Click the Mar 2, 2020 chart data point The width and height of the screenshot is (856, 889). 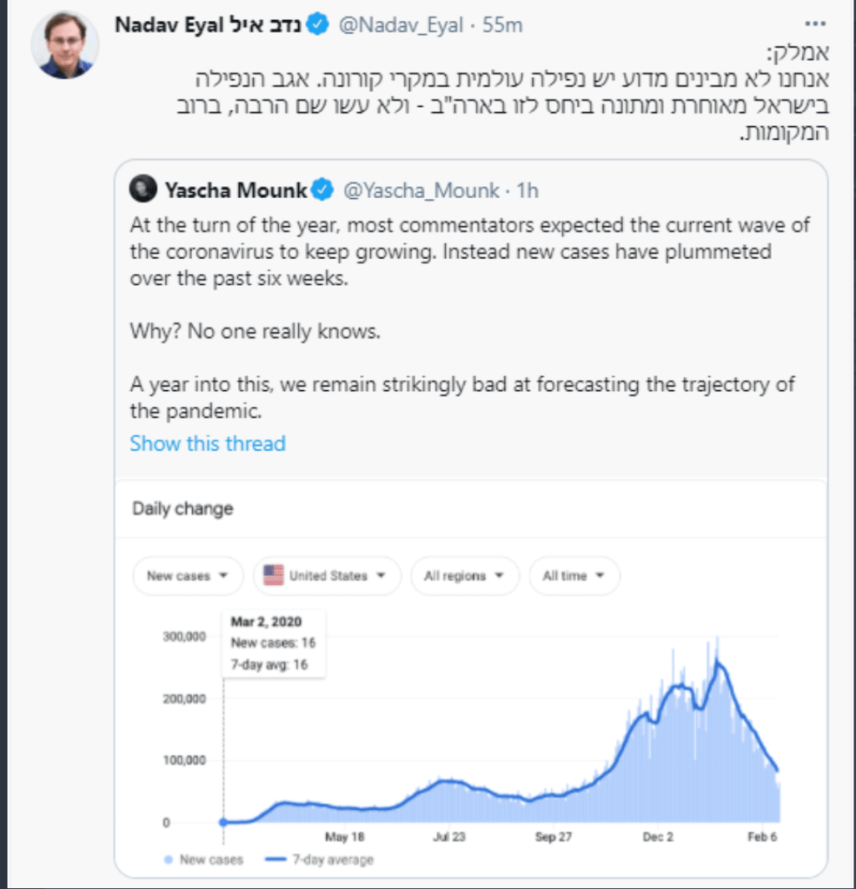click(x=223, y=822)
